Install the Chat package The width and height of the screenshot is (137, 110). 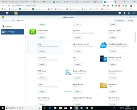(42, 51)
